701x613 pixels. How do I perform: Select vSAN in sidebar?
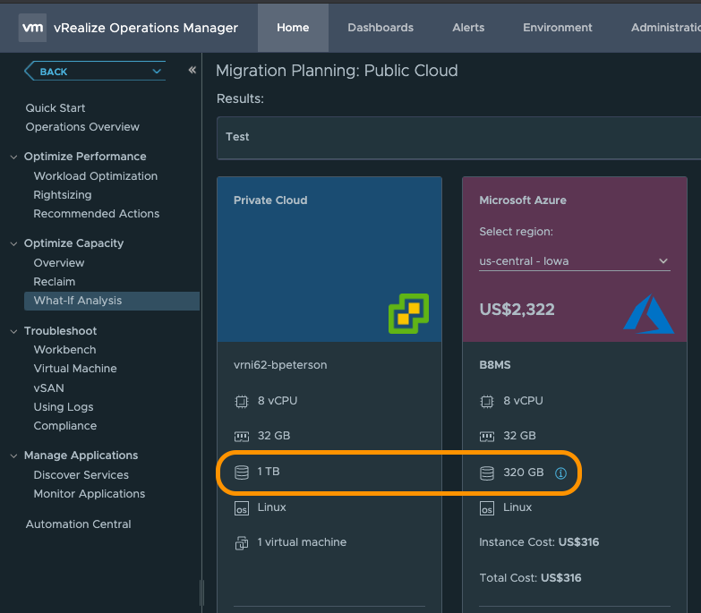pyautogui.click(x=48, y=388)
